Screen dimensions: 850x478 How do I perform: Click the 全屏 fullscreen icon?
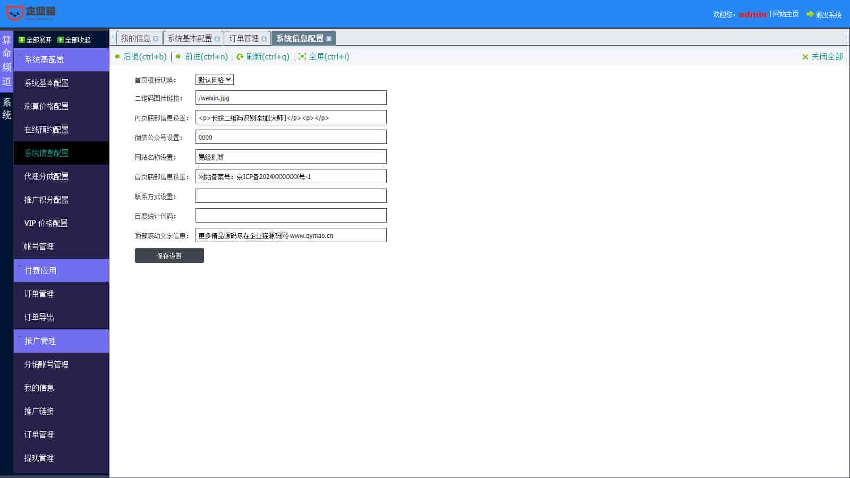click(x=302, y=56)
